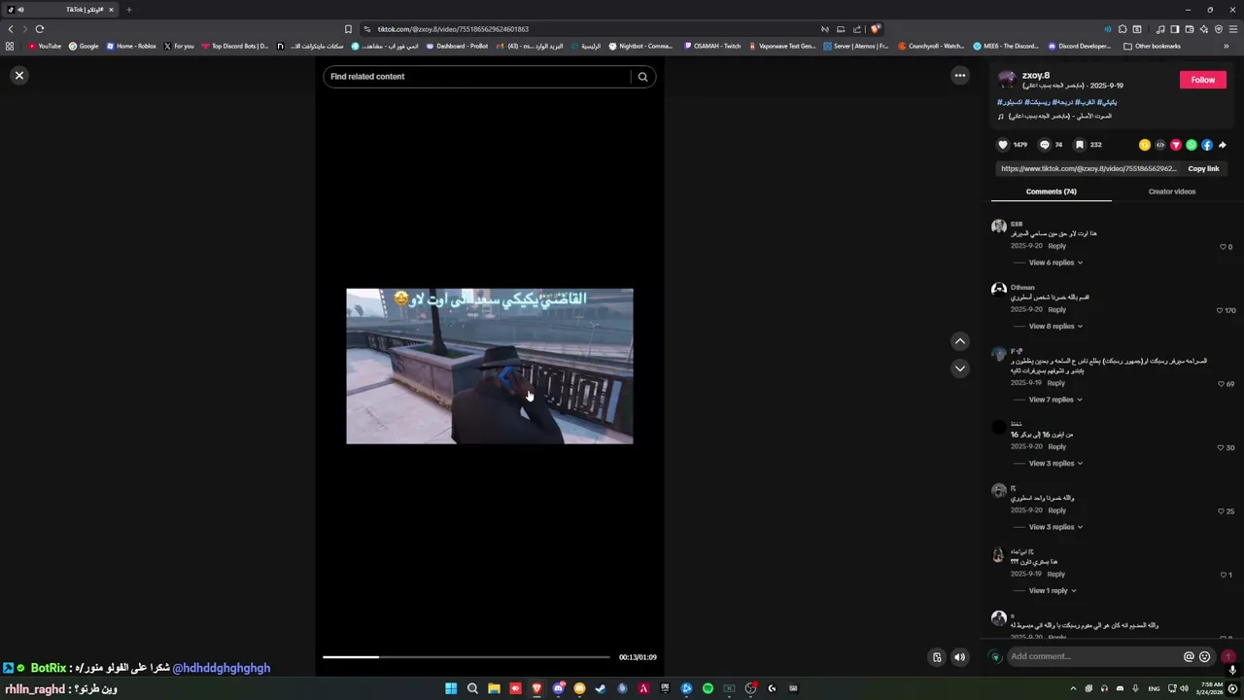1244x700 pixels.
Task: Open Steam from the taskbar
Action: [x=601, y=688]
